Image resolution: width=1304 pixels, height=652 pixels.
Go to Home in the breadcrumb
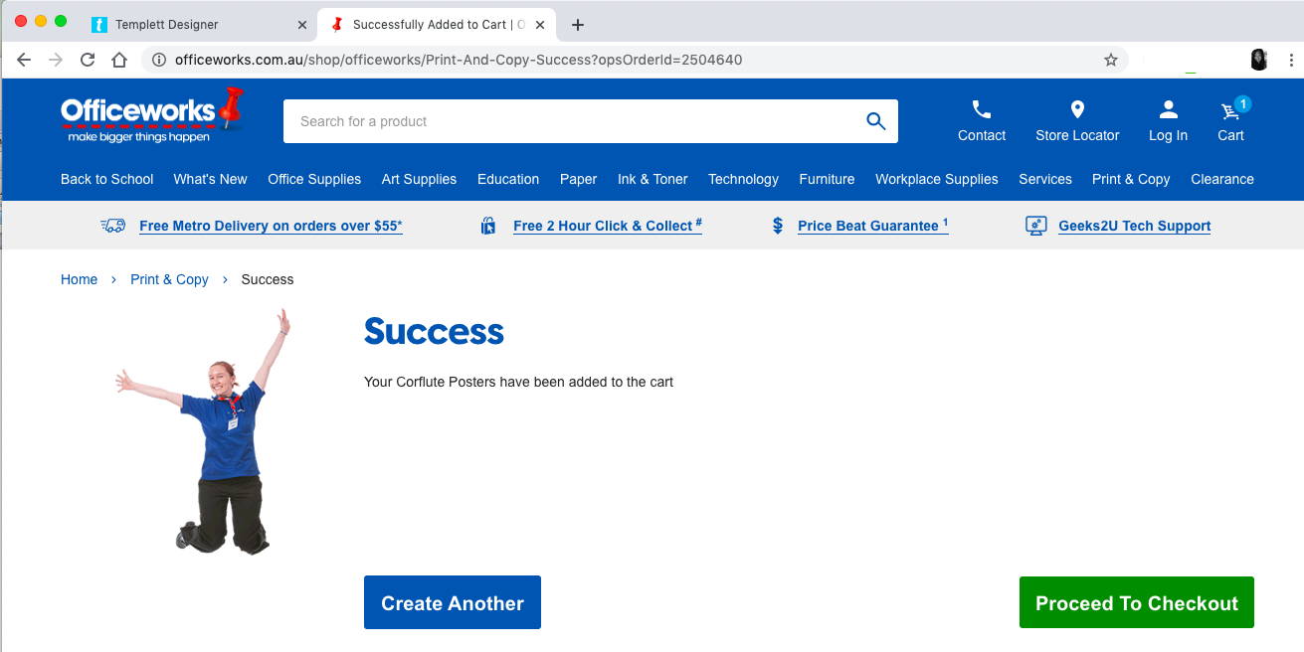point(79,279)
